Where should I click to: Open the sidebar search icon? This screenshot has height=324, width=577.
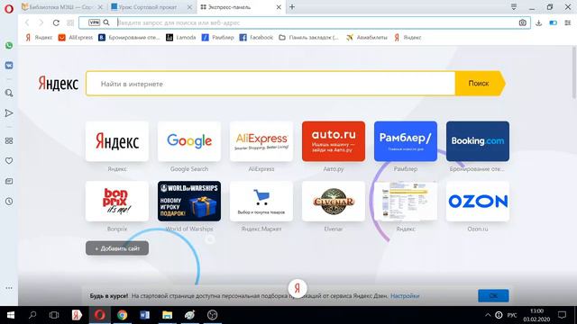click(x=9, y=93)
